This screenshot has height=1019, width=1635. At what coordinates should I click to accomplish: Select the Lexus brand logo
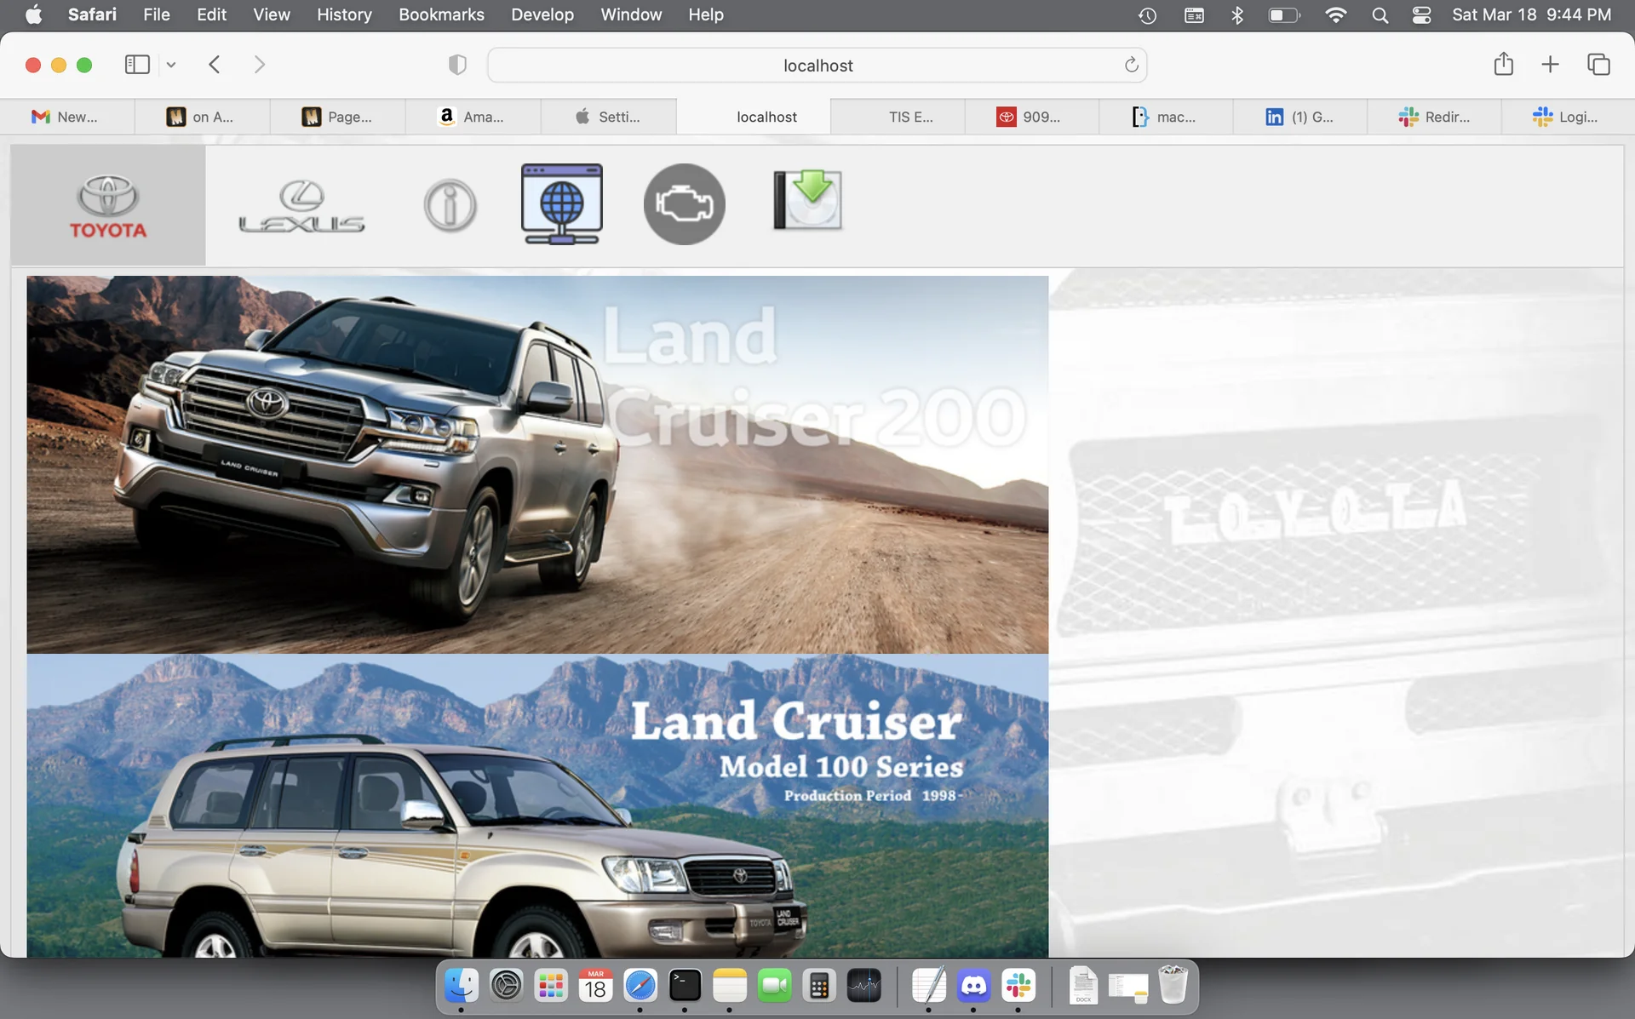[x=301, y=206]
